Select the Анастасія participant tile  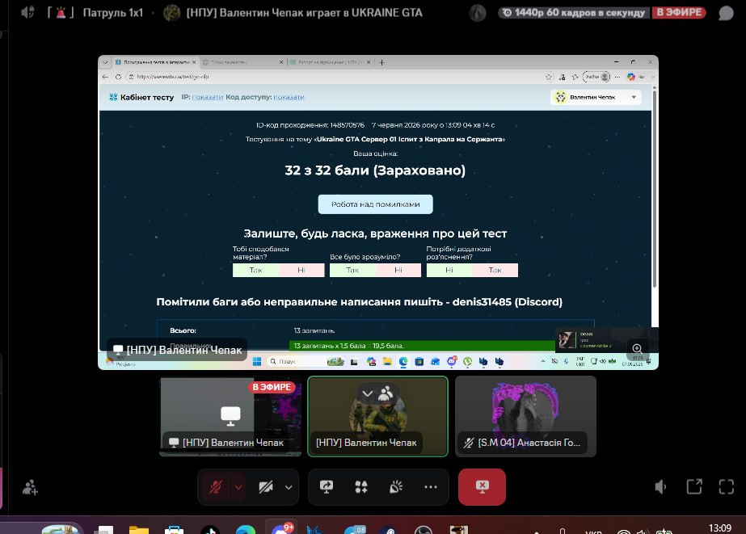tap(525, 417)
